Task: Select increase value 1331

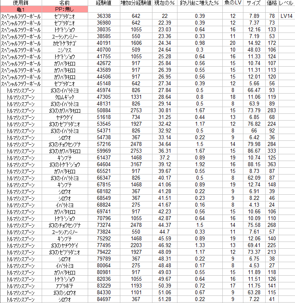Action: point(136,97)
